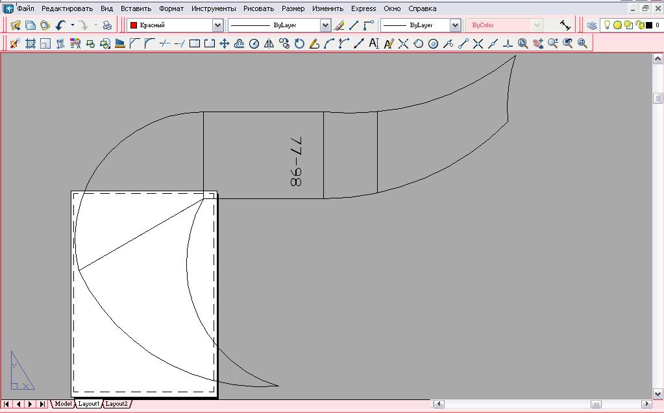
Task: Select the Mirror tool icon
Action: click(x=269, y=43)
